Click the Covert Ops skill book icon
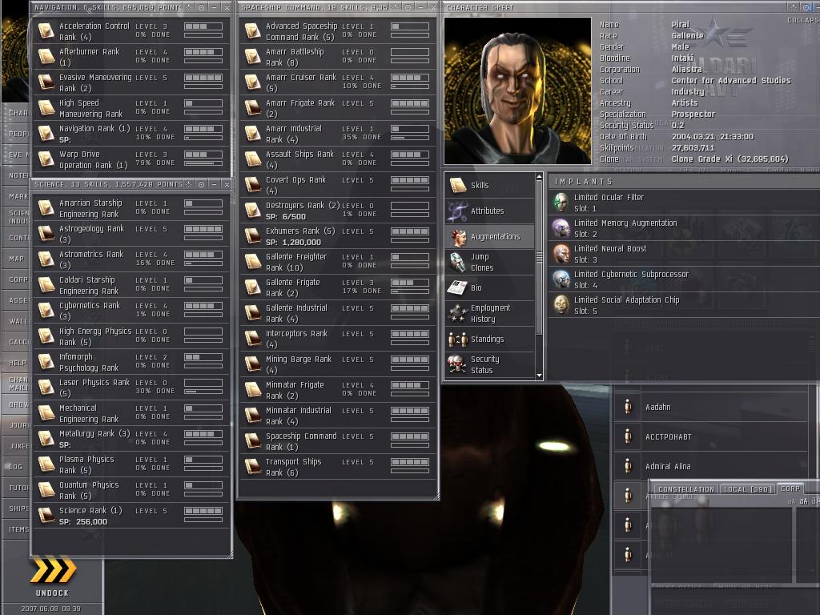Viewport: 820px width, 615px height. 253,185
